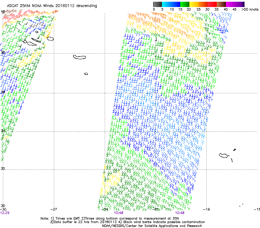Image resolution: width=260 pixels, height=228 pixels.
Task: Click the latitude label '34'
Action: [x=3, y=130]
